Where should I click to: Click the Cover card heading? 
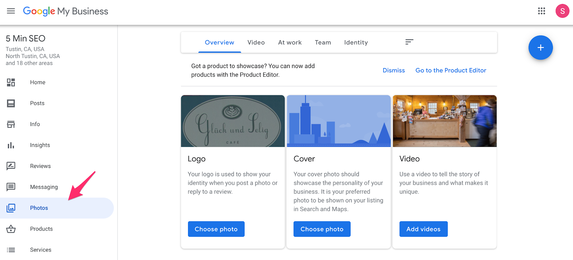click(x=304, y=159)
